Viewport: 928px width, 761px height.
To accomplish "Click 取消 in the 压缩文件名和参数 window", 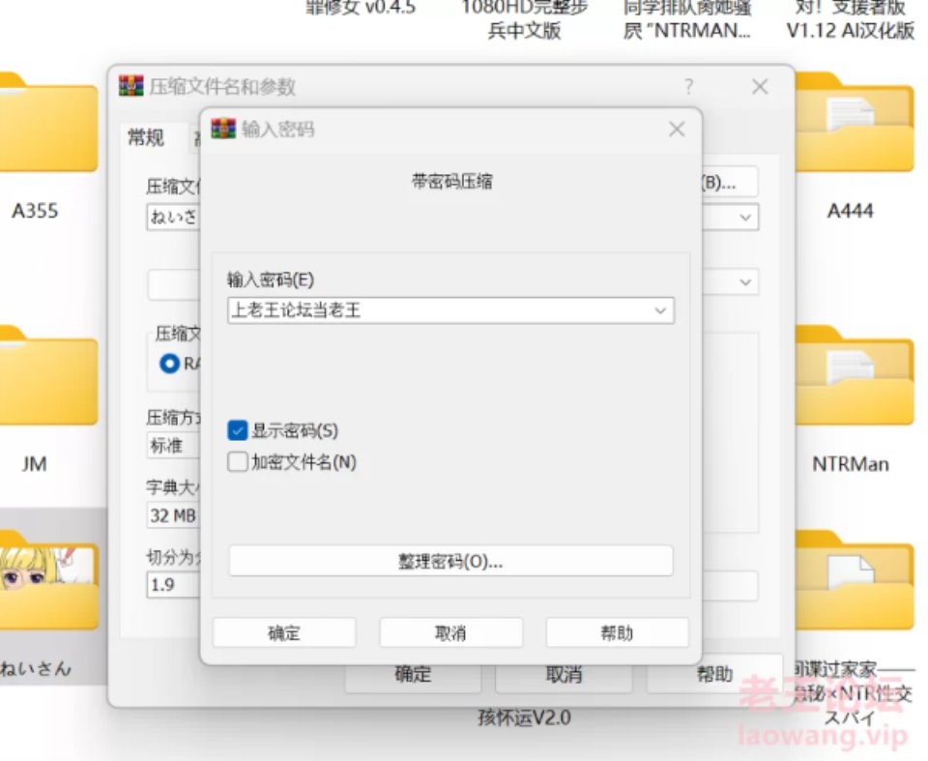I will (x=564, y=675).
